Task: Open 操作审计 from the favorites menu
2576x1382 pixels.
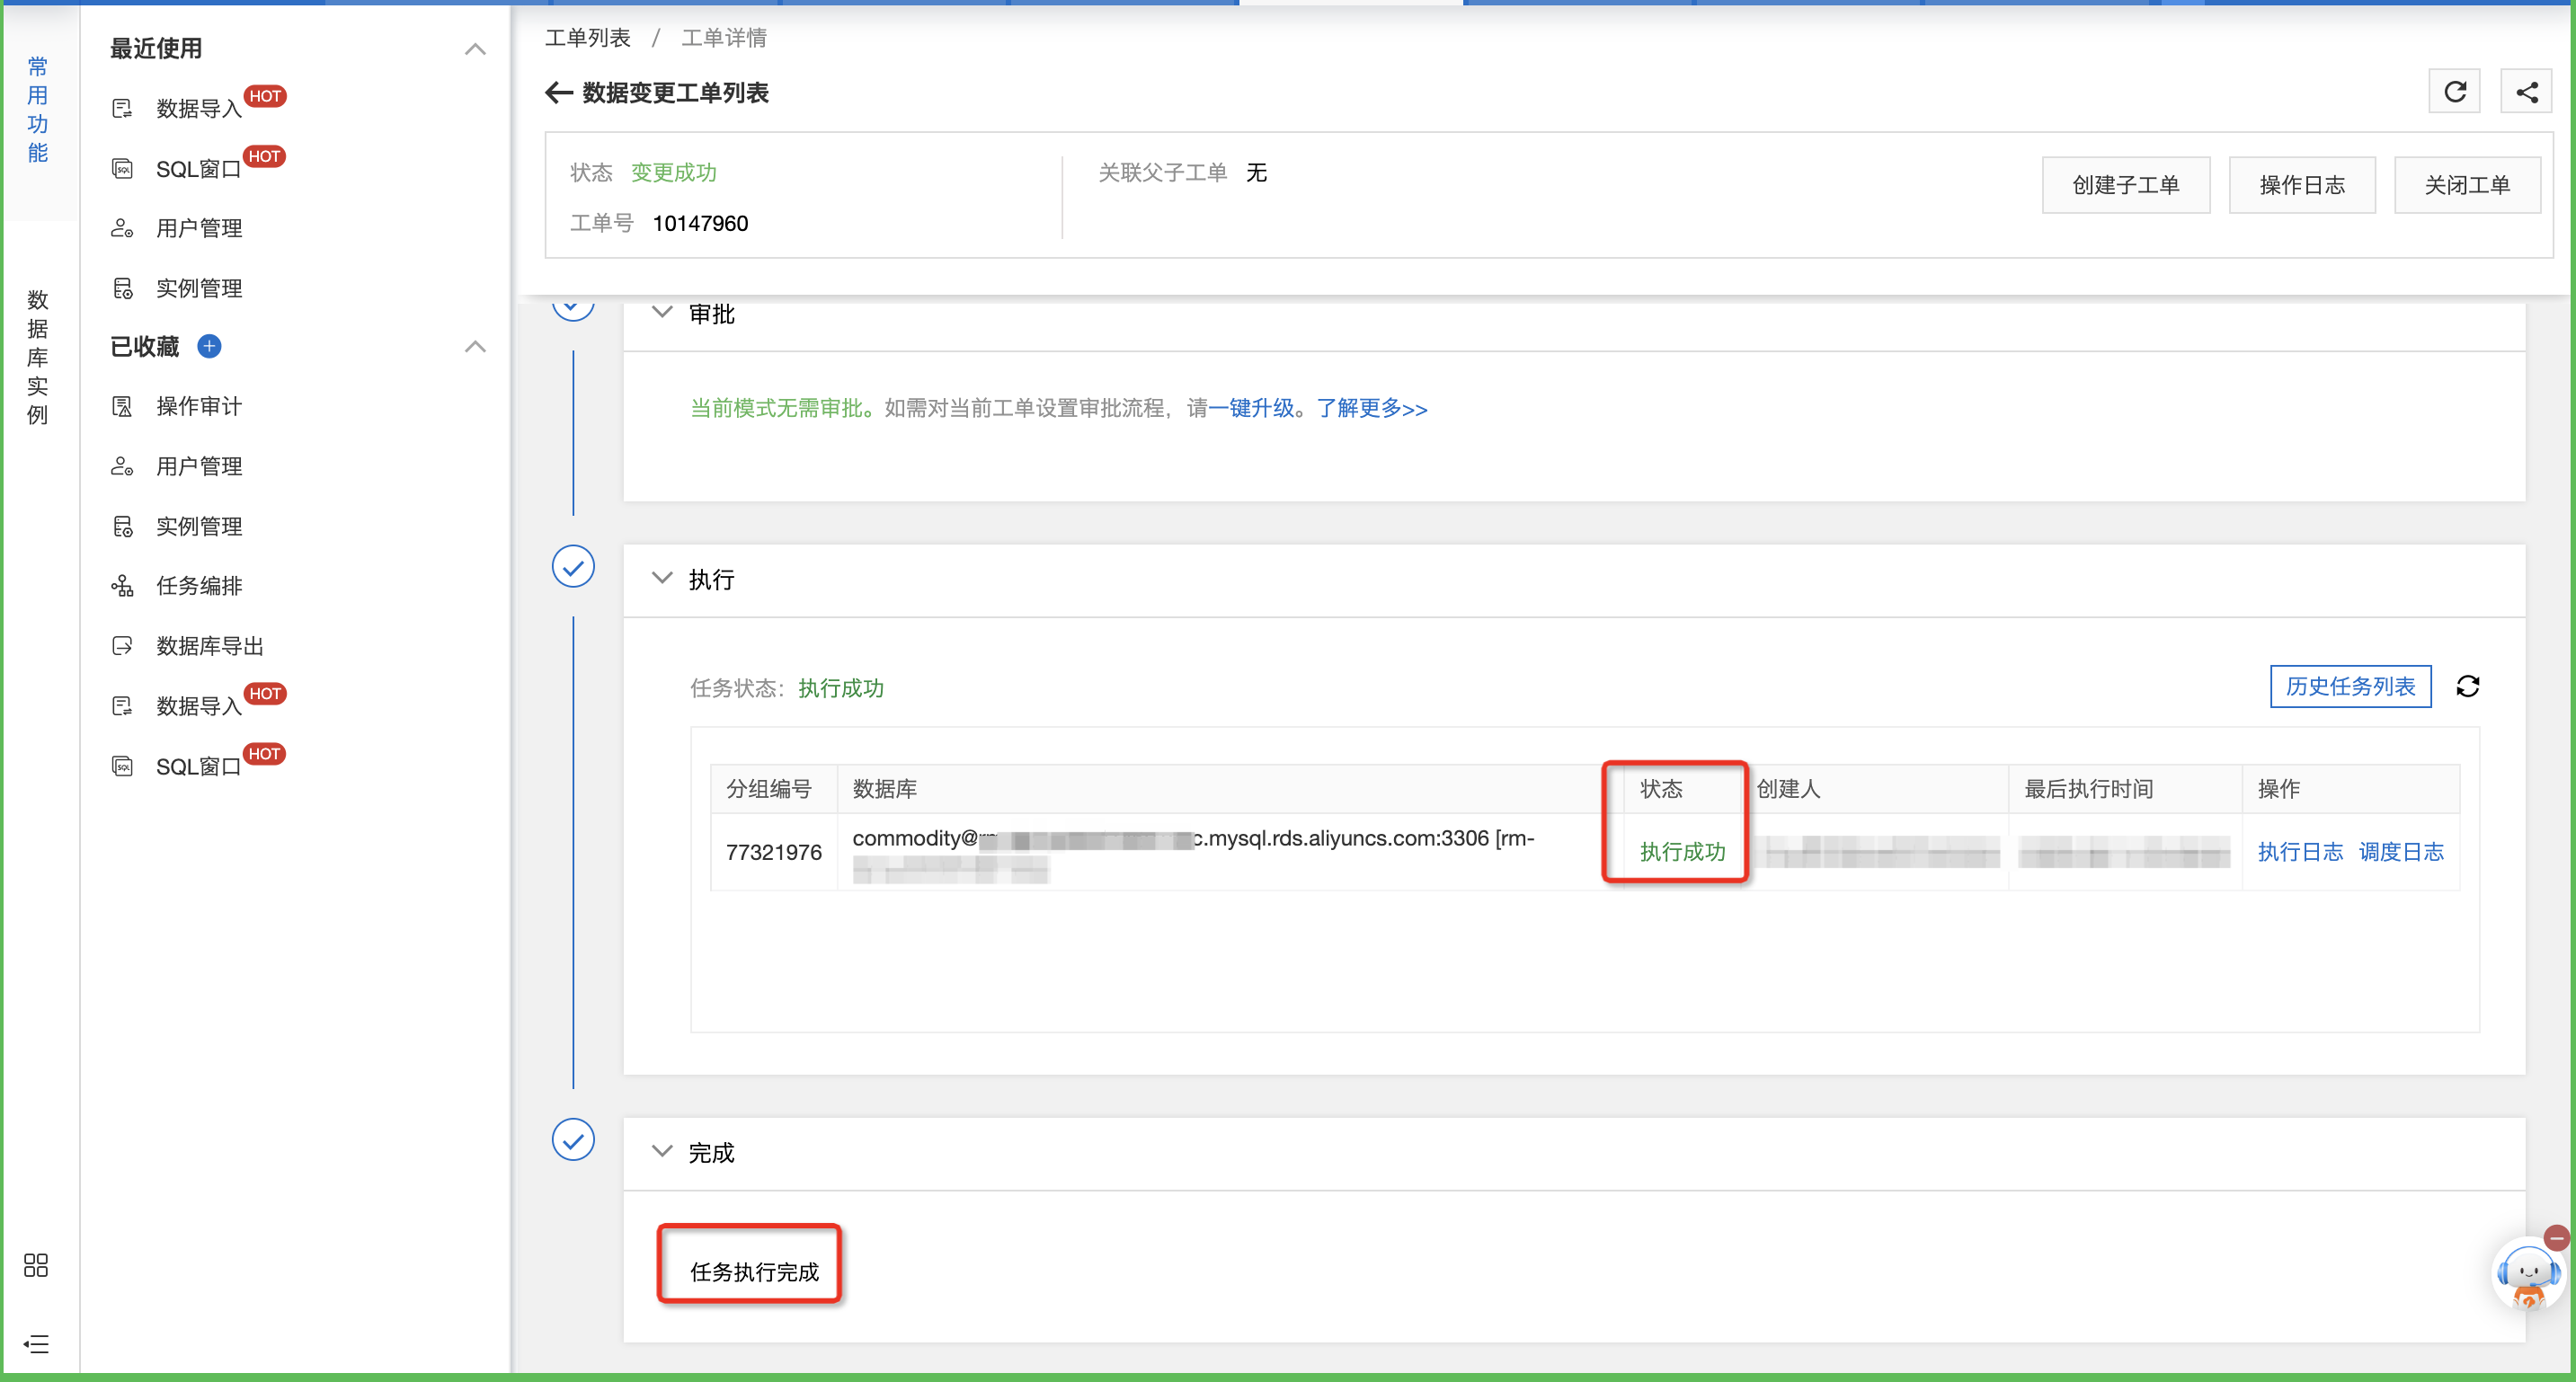Action: click(199, 406)
